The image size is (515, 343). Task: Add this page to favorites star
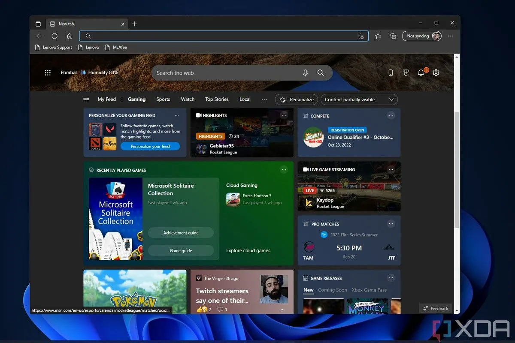(360, 36)
